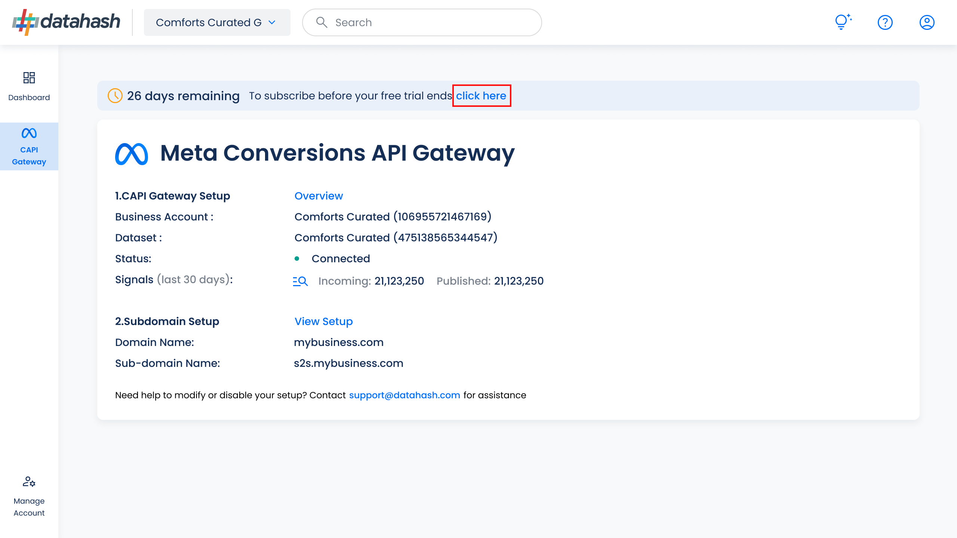Go to Dashboard in the sidebar
This screenshot has height=538, width=957.
29,87
